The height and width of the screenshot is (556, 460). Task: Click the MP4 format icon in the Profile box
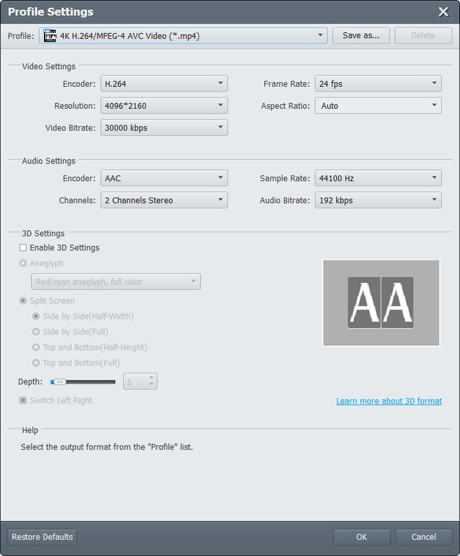click(x=49, y=35)
